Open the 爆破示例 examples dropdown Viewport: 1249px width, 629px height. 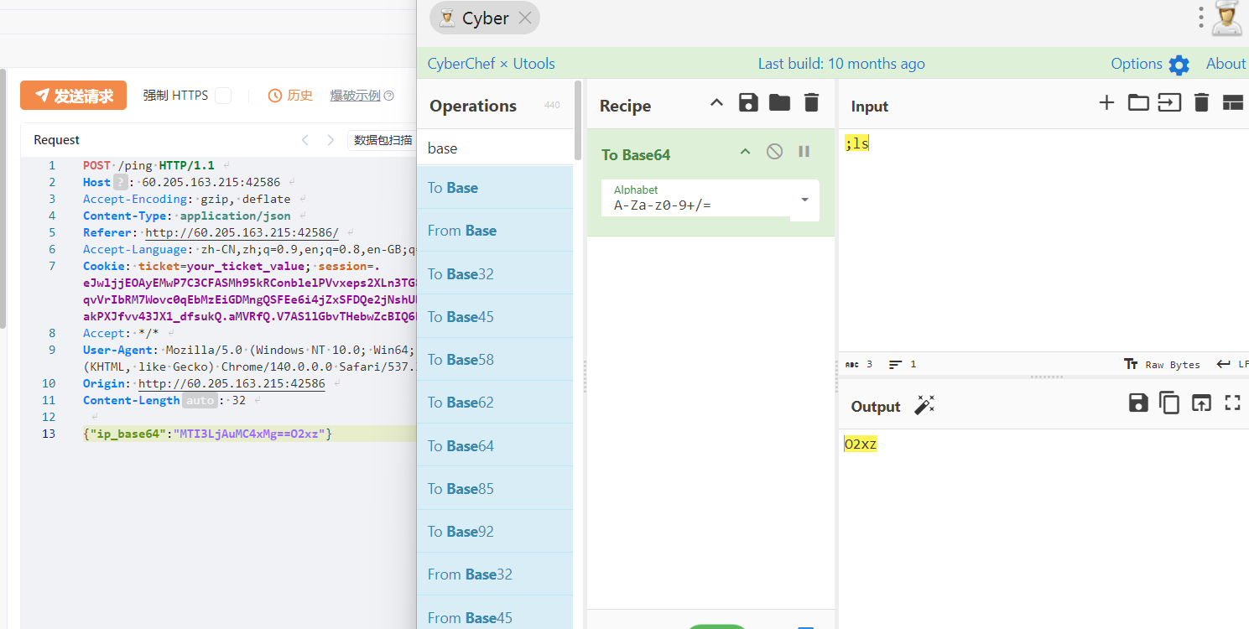click(362, 96)
